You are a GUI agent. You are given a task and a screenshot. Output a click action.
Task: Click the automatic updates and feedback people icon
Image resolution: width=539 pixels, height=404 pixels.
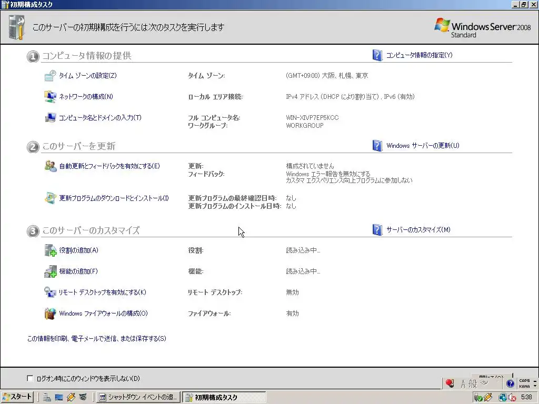coord(50,166)
